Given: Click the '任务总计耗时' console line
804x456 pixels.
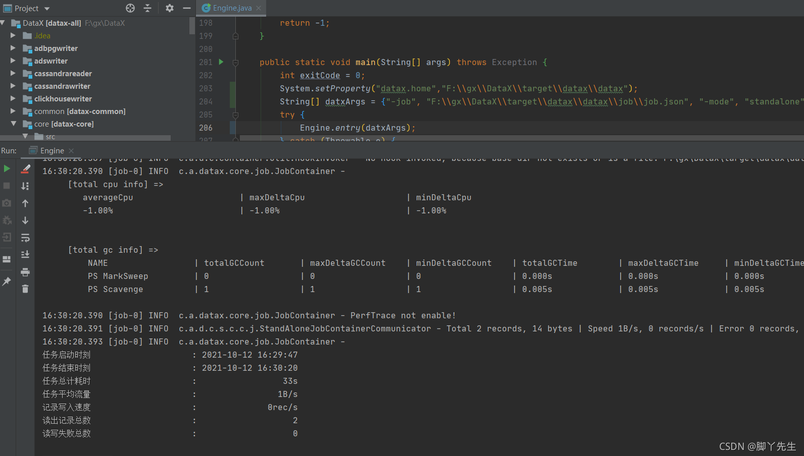Looking at the screenshot, I should point(170,381).
